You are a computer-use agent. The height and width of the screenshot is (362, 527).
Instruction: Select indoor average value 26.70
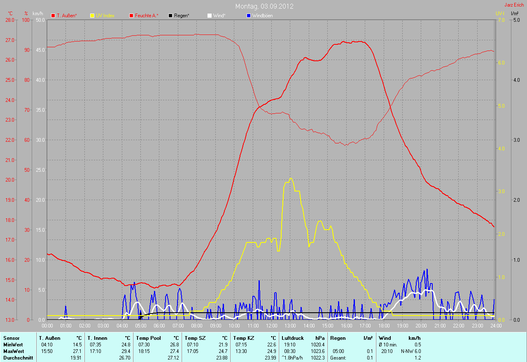[x=125, y=358]
